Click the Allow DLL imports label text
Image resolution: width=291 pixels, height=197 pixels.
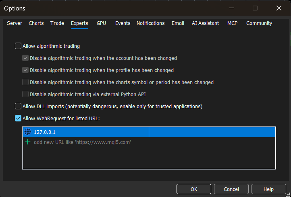click(x=112, y=107)
